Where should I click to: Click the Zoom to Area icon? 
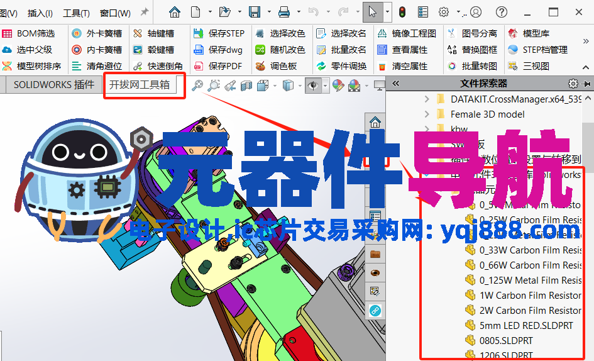[x=214, y=86]
